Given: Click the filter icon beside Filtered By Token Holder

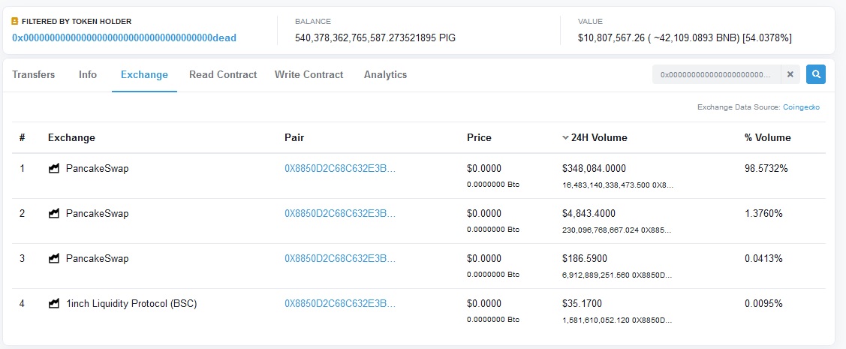Looking at the screenshot, I should click(x=15, y=22).
